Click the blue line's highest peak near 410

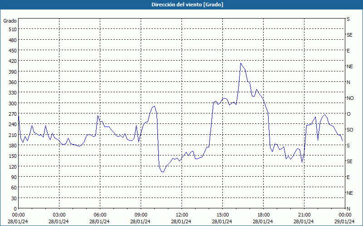coord(241,63)
